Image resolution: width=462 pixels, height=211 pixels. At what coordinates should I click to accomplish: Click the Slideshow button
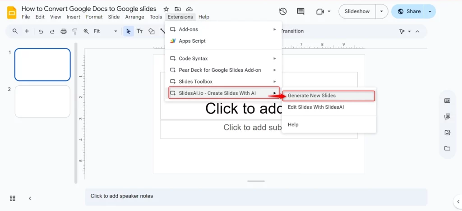point(357,11)
